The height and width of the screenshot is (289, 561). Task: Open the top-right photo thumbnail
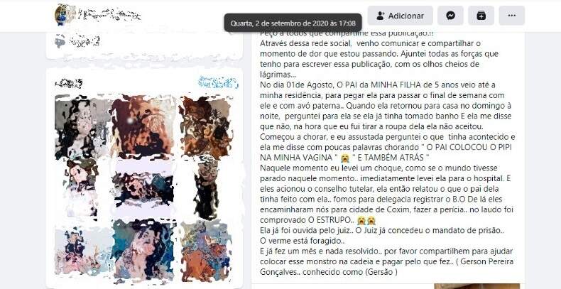coord(205,127)
